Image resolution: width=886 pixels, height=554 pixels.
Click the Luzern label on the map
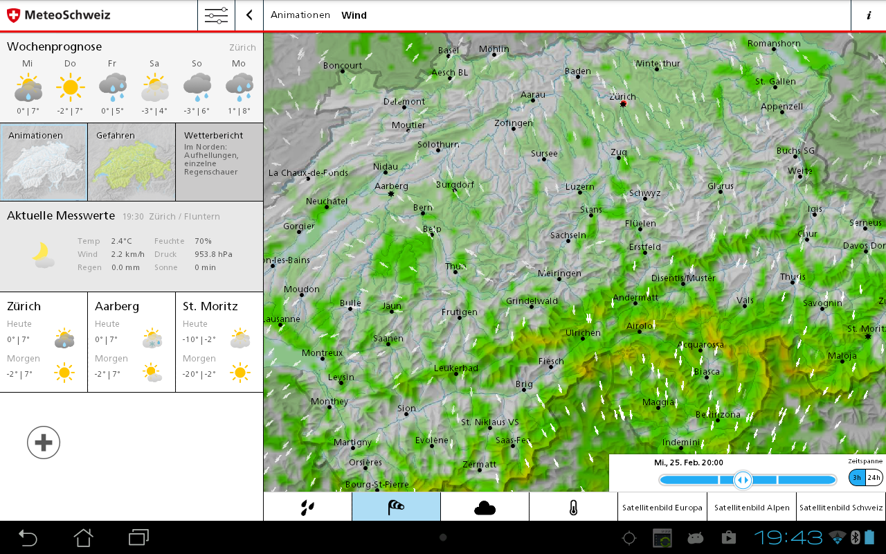pos(580,187)
